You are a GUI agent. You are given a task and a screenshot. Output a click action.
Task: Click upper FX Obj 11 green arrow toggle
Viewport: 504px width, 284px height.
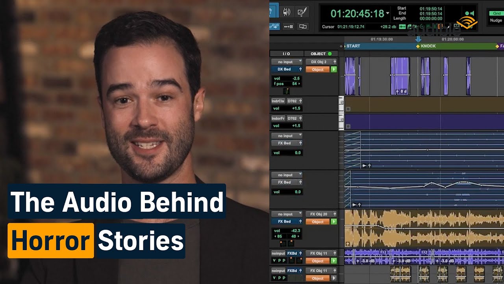(334, 261)
